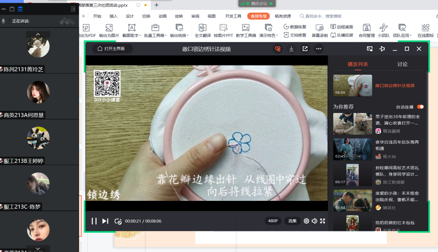Screen dimensions: 438x252
Task: Toggle the 自动连播 autoplay switch
Action: pyautogui.click(x=420, y=107)
